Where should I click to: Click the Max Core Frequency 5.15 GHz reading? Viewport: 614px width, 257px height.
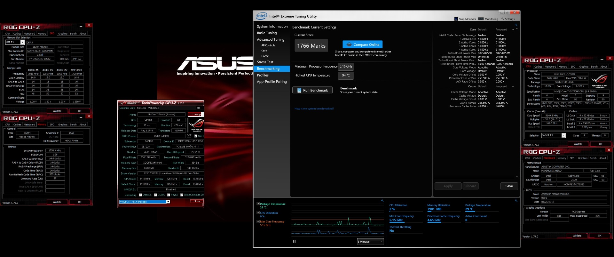click(x=396, y=220)
